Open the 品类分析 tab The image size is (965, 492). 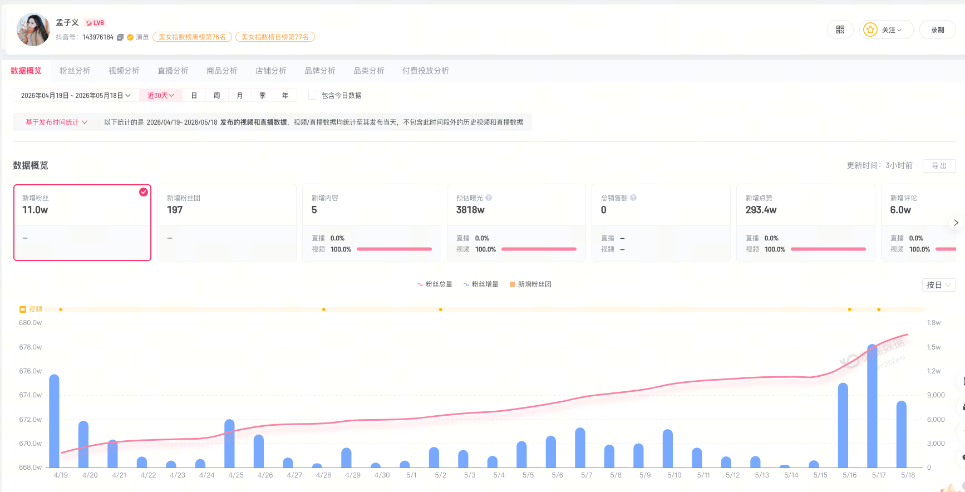(369, 71)
